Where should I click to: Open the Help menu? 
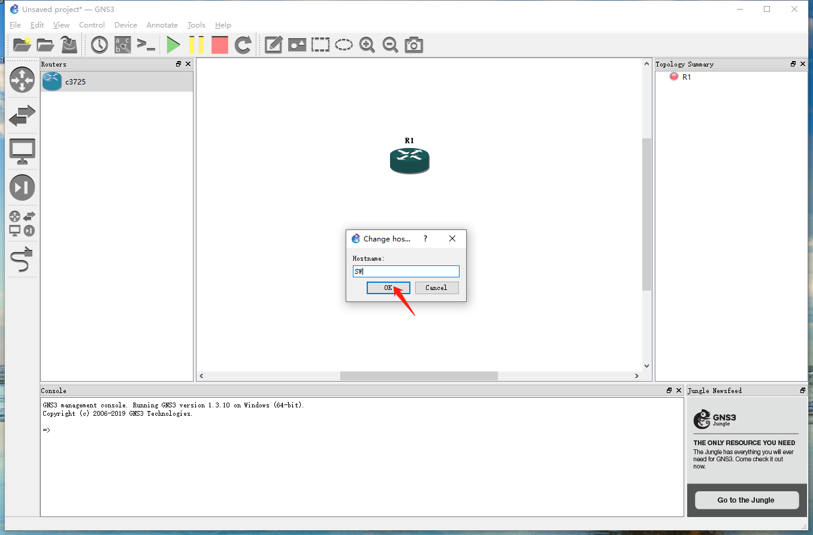[x=223, y=25]
